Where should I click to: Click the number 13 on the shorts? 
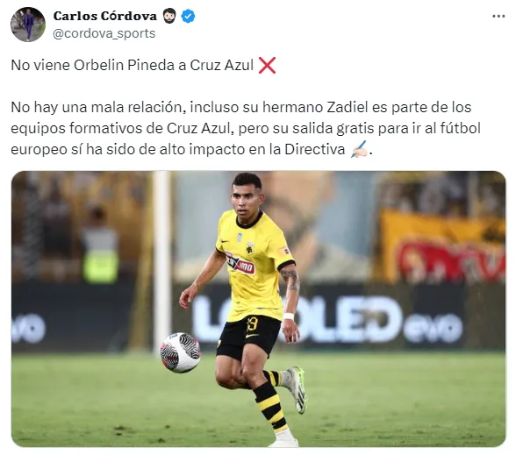tap(251, 323)
